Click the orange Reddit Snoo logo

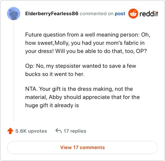click(x=133, y=14)
